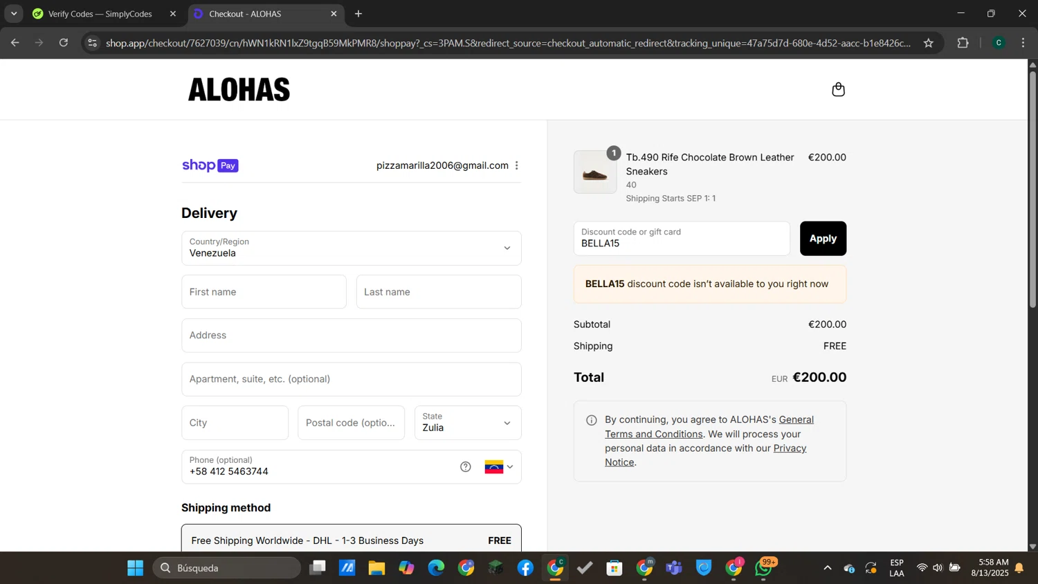1038x584 pixels.
Task: Switch to the Verify Codes SimplyCodes tab
Action: (100, 14)
